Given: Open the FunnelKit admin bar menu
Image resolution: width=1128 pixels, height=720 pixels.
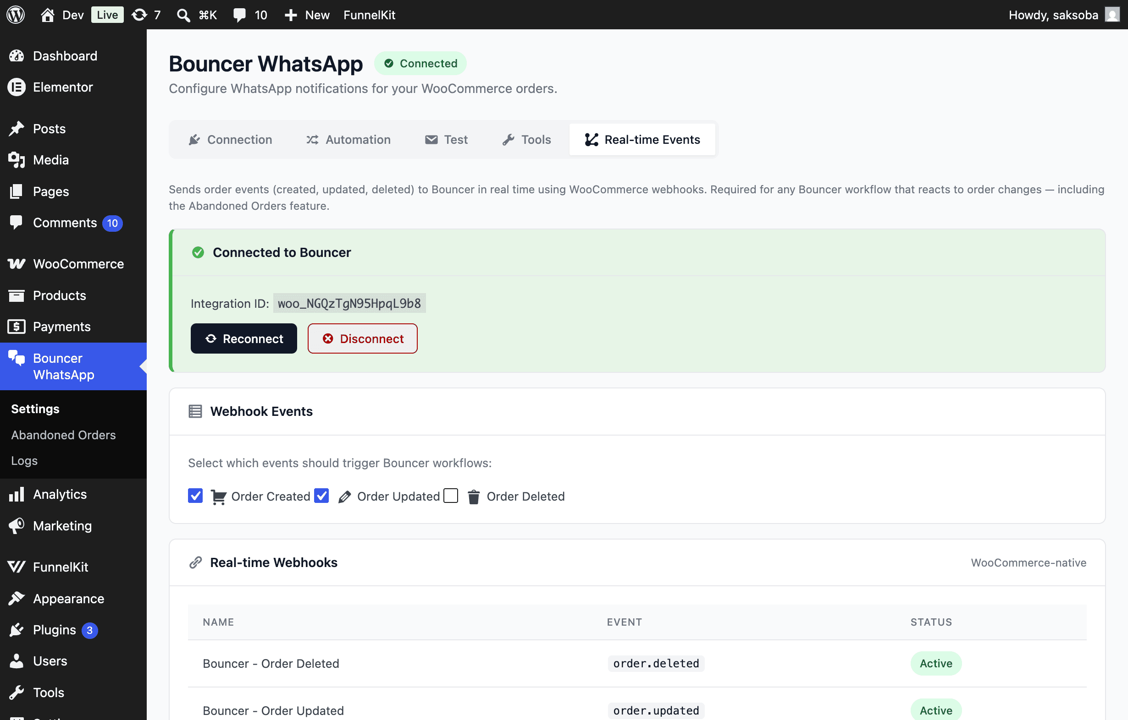Looking at the screenshot, I should click(x=369, y=15).
